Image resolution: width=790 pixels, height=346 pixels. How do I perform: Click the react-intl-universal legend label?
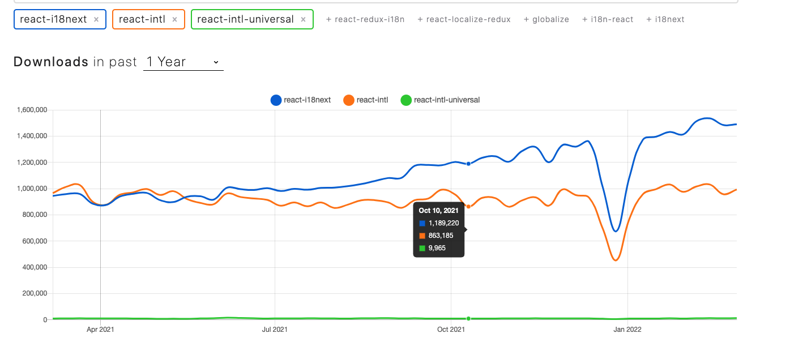[x=447, y=100]
